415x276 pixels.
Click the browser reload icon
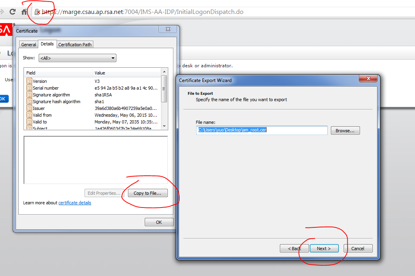pyautogui.click(x=13, y=12)
